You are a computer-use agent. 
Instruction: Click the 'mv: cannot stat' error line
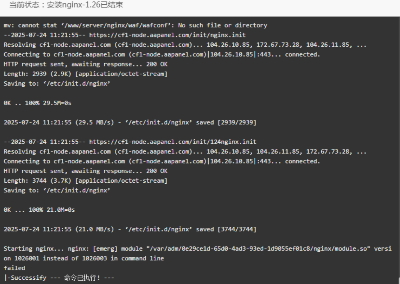pyautogui.click(x=135, y=25)
